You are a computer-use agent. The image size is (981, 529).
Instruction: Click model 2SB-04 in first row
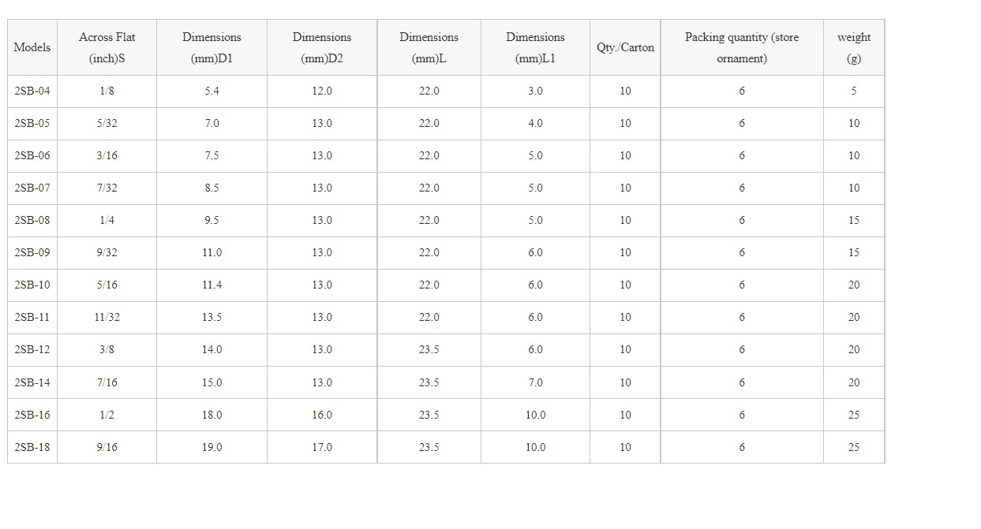(x=32, y=91)
